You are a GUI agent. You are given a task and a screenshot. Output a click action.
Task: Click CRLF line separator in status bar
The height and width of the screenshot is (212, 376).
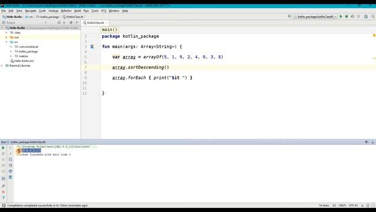[343, 206]
